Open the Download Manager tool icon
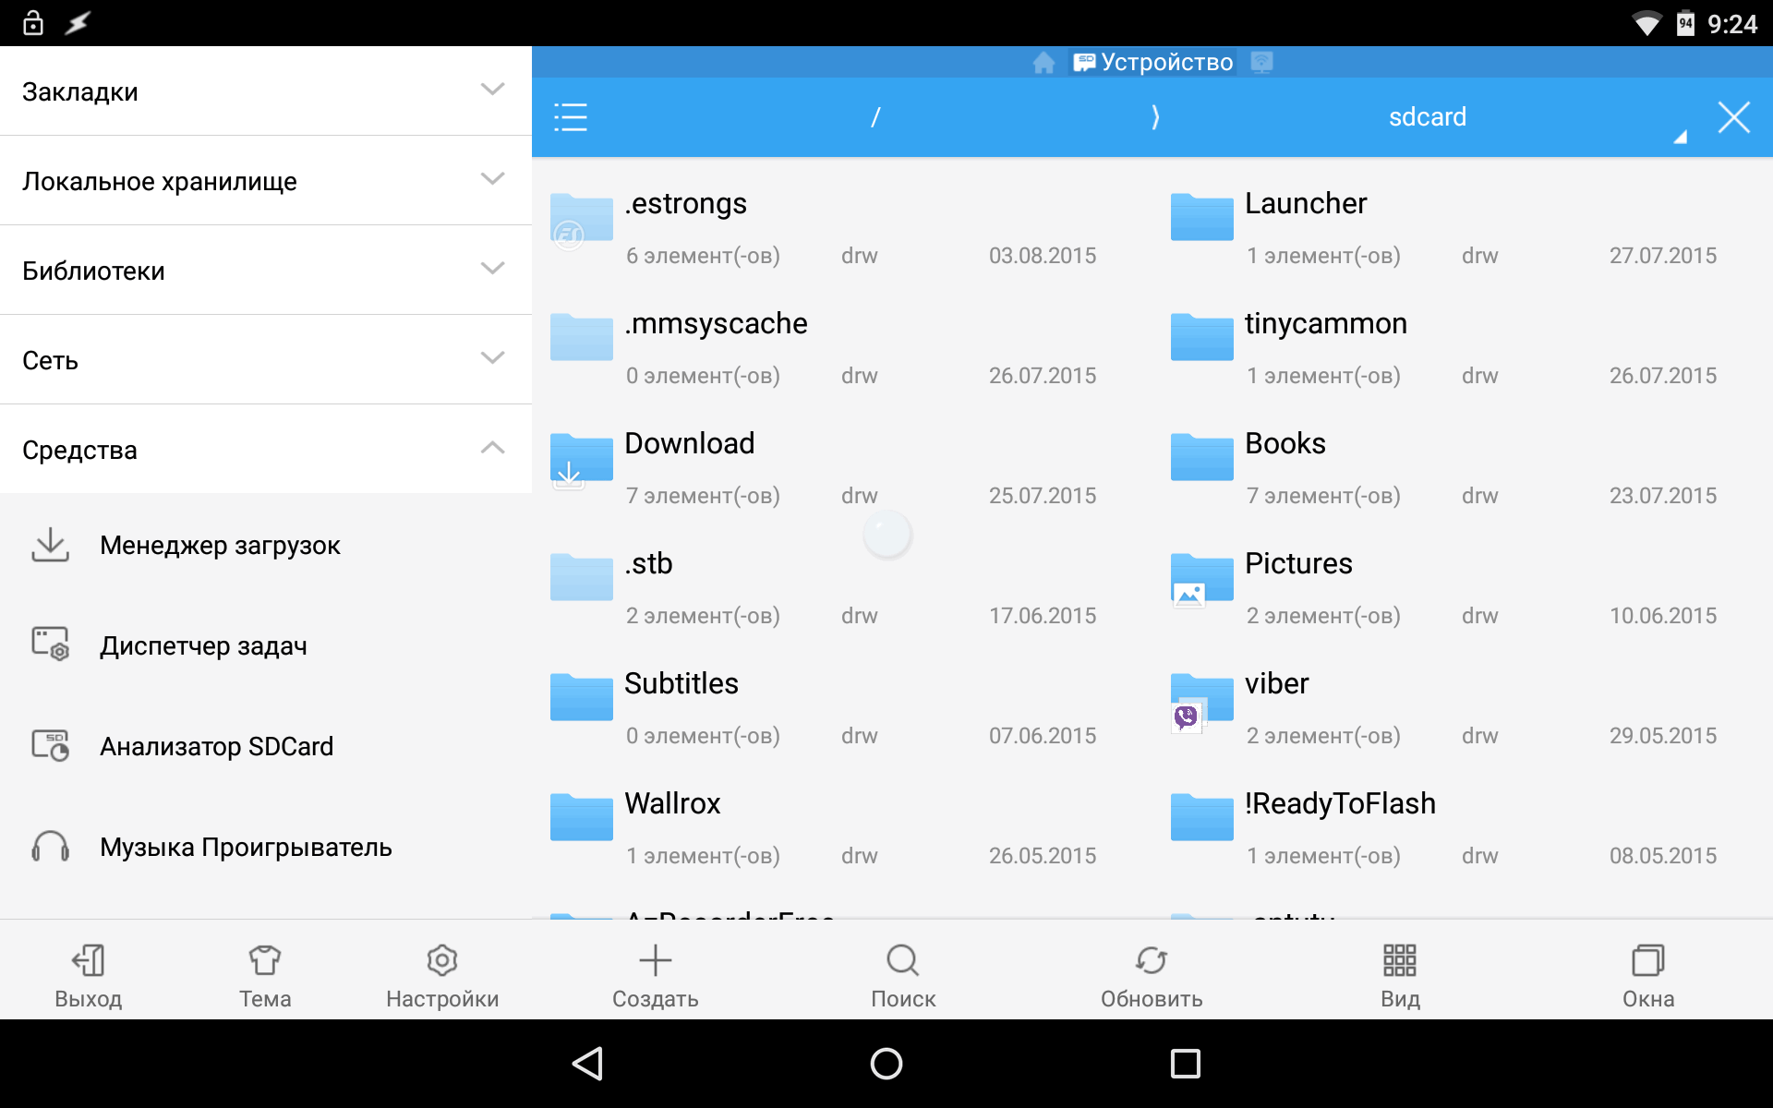This screenshot has width=1773, height=1108. pyautogui.click(x=50, y=545)
